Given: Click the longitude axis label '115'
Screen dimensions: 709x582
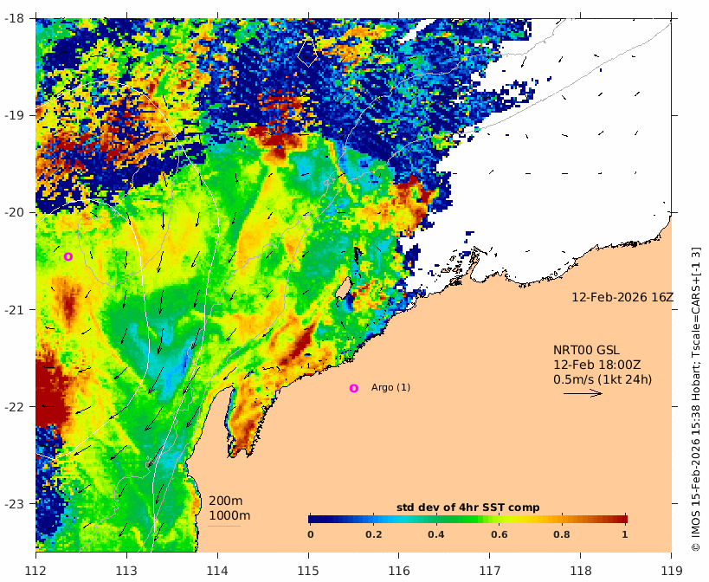Looking at the screenshot, I should click(308, 571).
